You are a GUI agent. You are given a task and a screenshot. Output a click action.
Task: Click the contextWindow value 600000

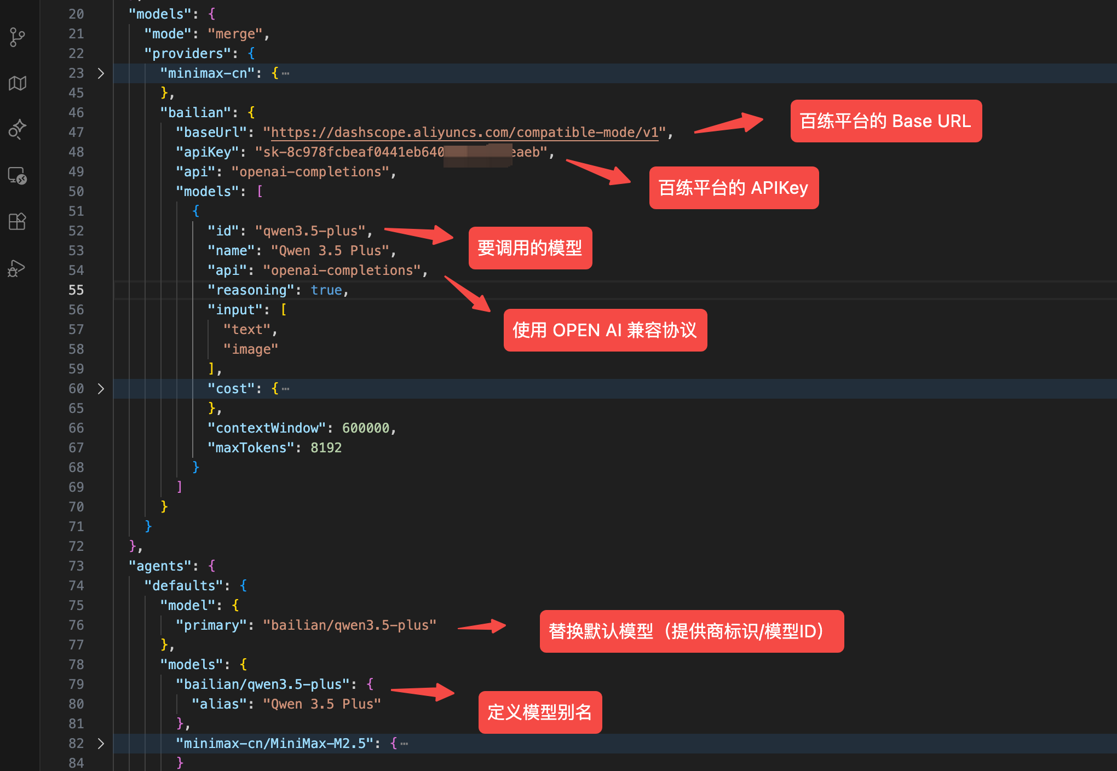[366, 428]
